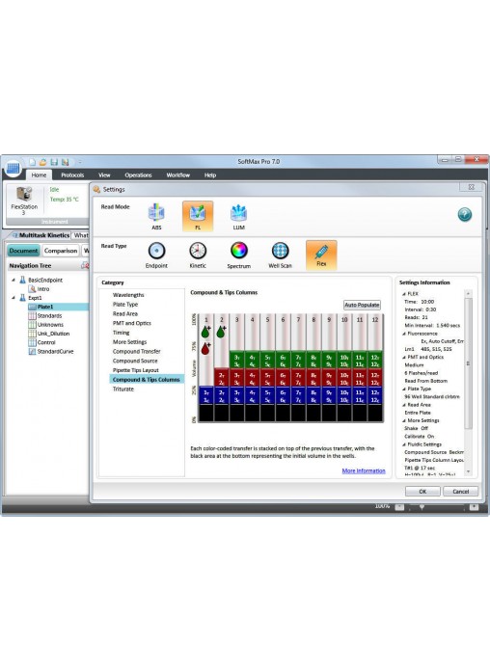Image resolution: width=490 pixels, height=671 pixels.
Task: Open the Workflow ribbon tab
Action: point(177,175)
